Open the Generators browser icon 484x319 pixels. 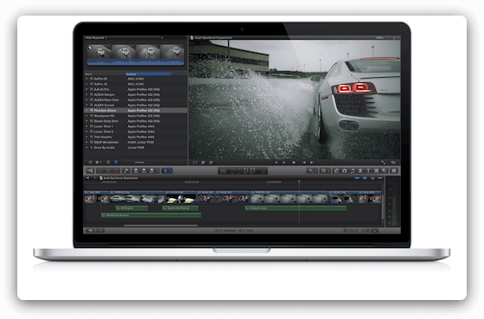pos(376,171)
